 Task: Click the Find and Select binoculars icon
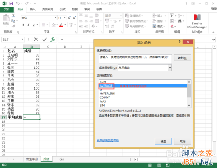[180, 21]
